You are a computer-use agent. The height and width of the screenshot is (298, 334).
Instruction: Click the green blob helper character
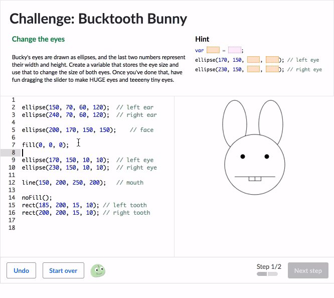coord(98,271)
